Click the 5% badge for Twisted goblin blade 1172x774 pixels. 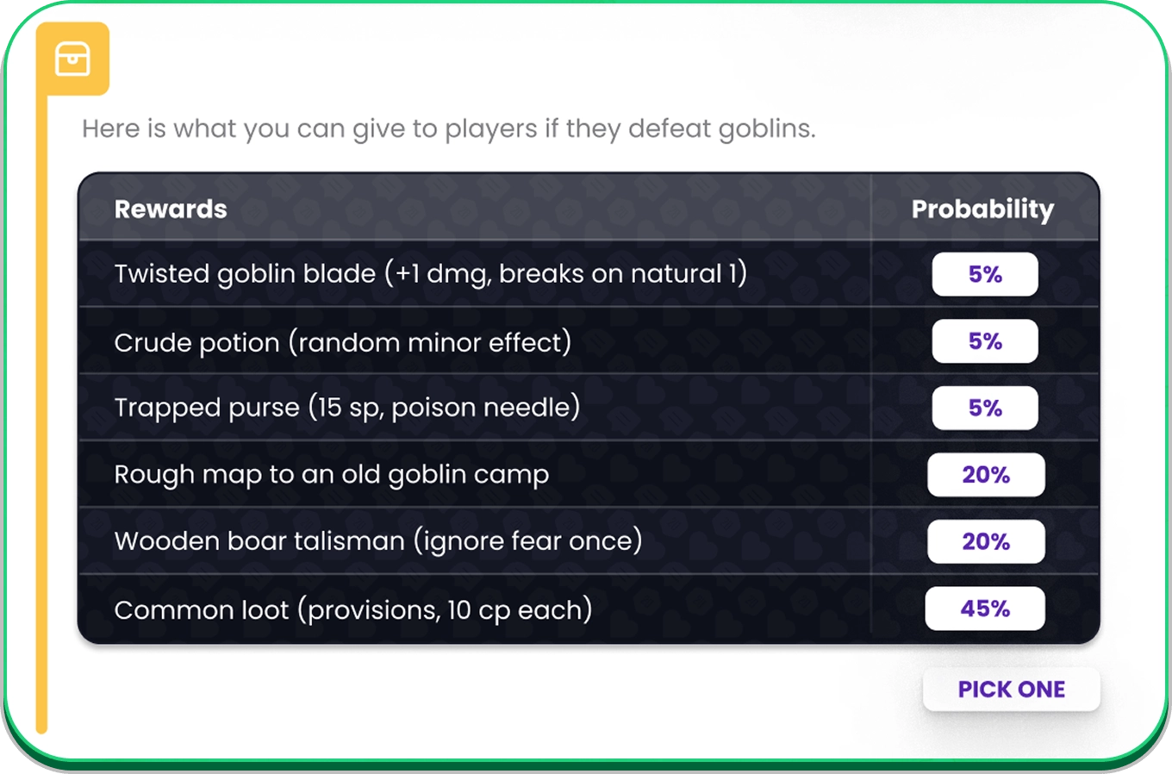[984, 274]
